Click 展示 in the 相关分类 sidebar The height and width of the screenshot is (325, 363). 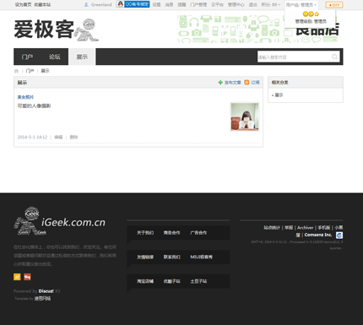point(279,95)
